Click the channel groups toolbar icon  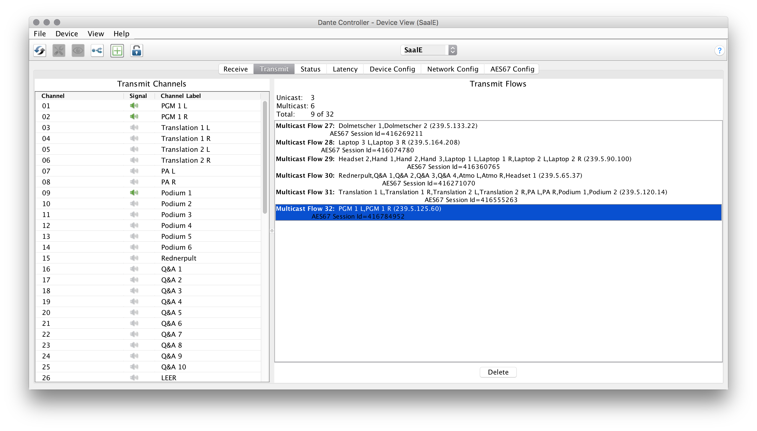pyautogui.click(x=97, y=51)
